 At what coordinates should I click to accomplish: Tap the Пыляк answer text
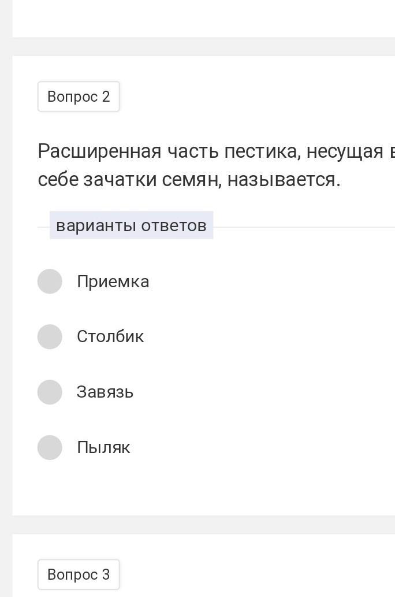[x=104, y=447]
